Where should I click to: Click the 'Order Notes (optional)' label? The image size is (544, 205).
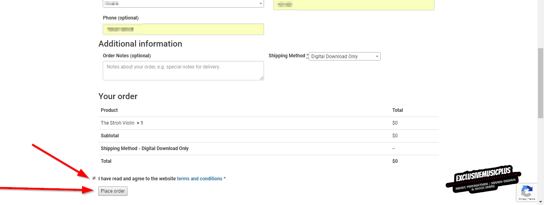tap(127, 56)
